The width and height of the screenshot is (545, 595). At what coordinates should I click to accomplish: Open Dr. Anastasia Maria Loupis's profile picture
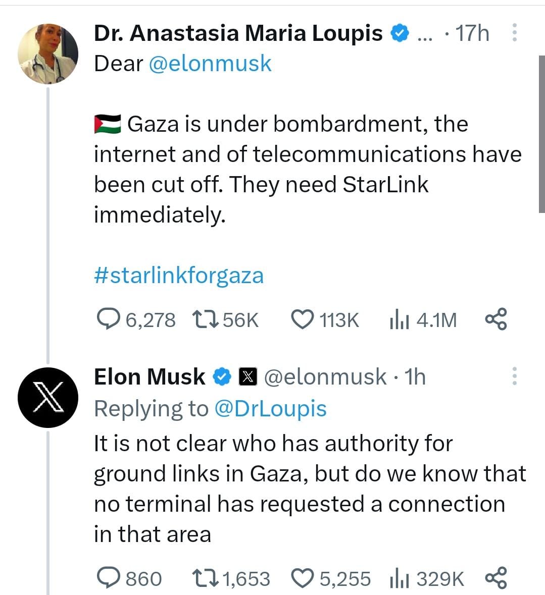tap(48, 53)
